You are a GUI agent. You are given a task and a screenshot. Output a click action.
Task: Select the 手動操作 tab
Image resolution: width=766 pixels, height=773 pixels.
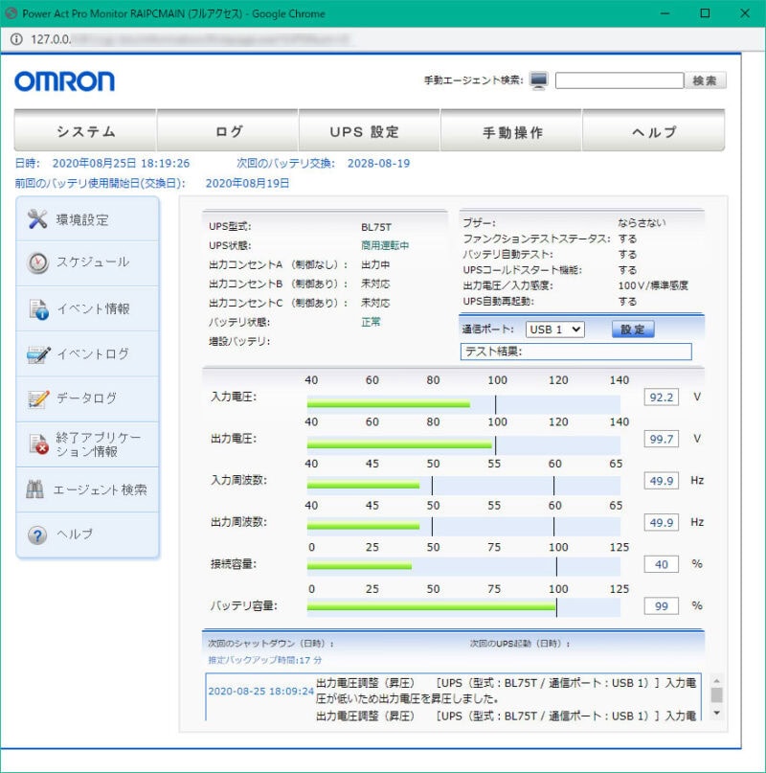(x=510, y=130)
